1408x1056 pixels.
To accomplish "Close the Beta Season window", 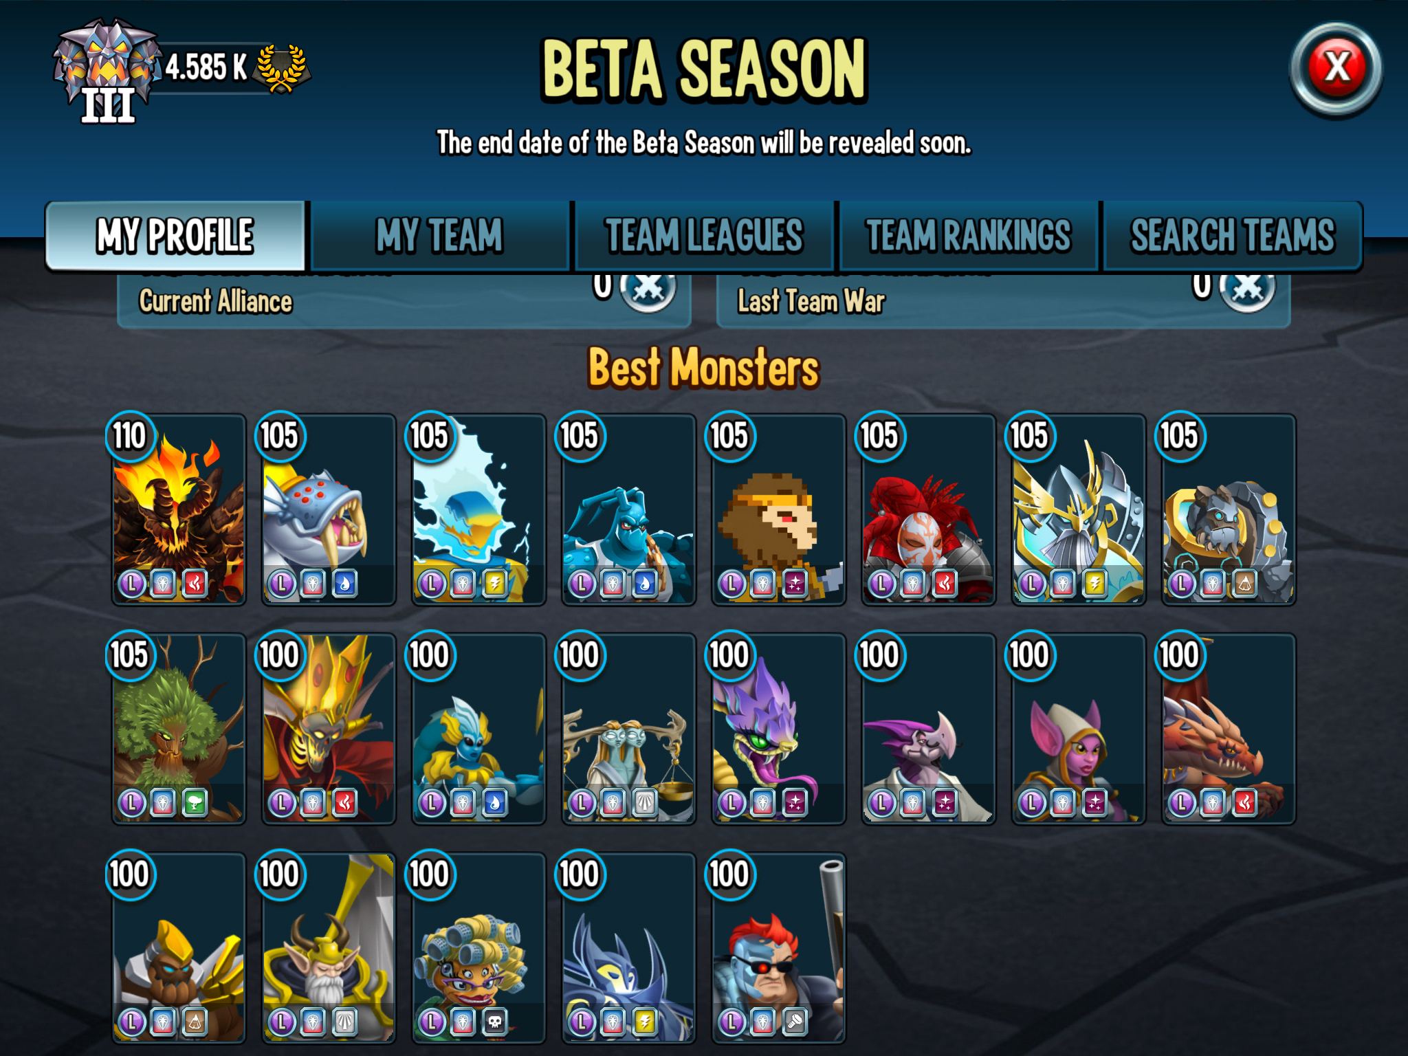I will tap(1336, 68).
